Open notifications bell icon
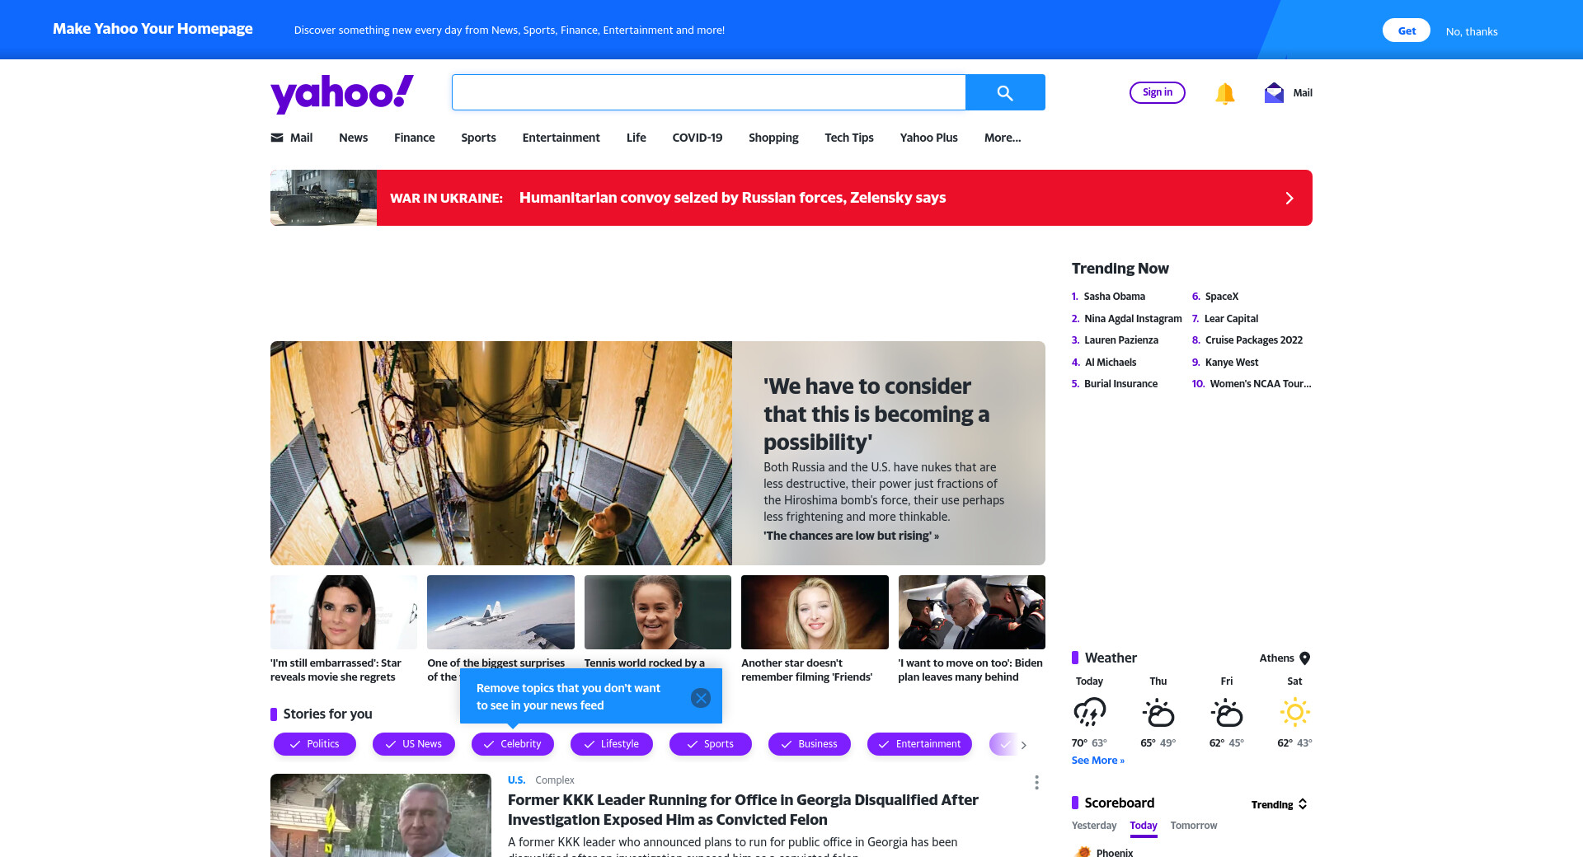Image resolution: width=1583 pixels, height=857 pixels. (x=1225, y=93)
